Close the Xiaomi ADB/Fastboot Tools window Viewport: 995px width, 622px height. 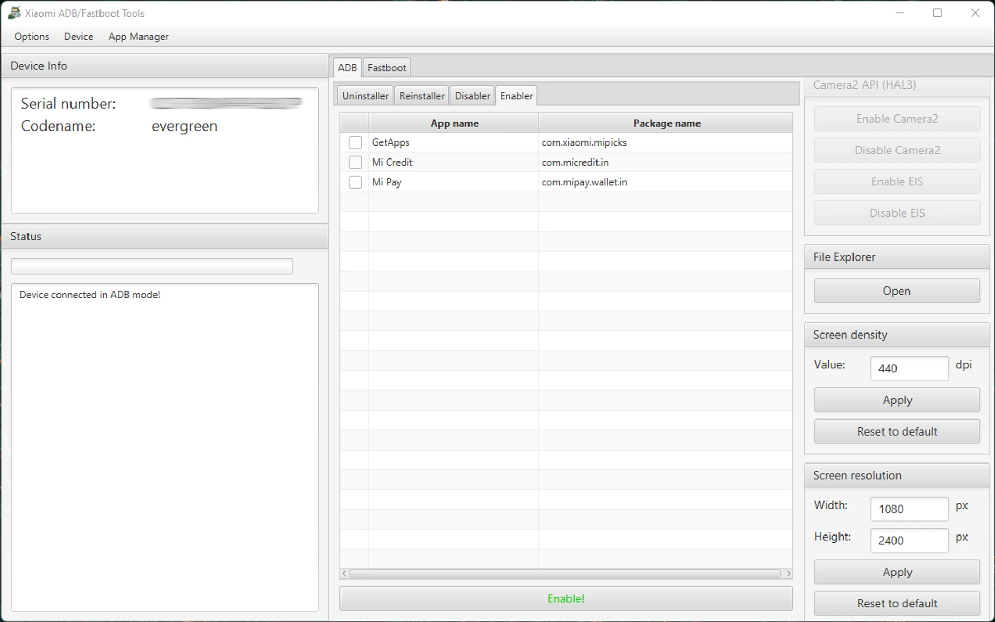coord(975,13)
